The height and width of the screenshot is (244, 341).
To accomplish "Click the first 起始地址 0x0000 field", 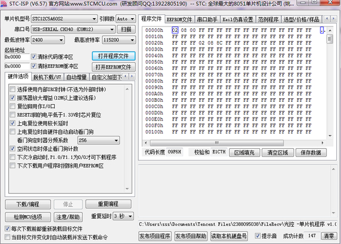I will tap(16, 57).
